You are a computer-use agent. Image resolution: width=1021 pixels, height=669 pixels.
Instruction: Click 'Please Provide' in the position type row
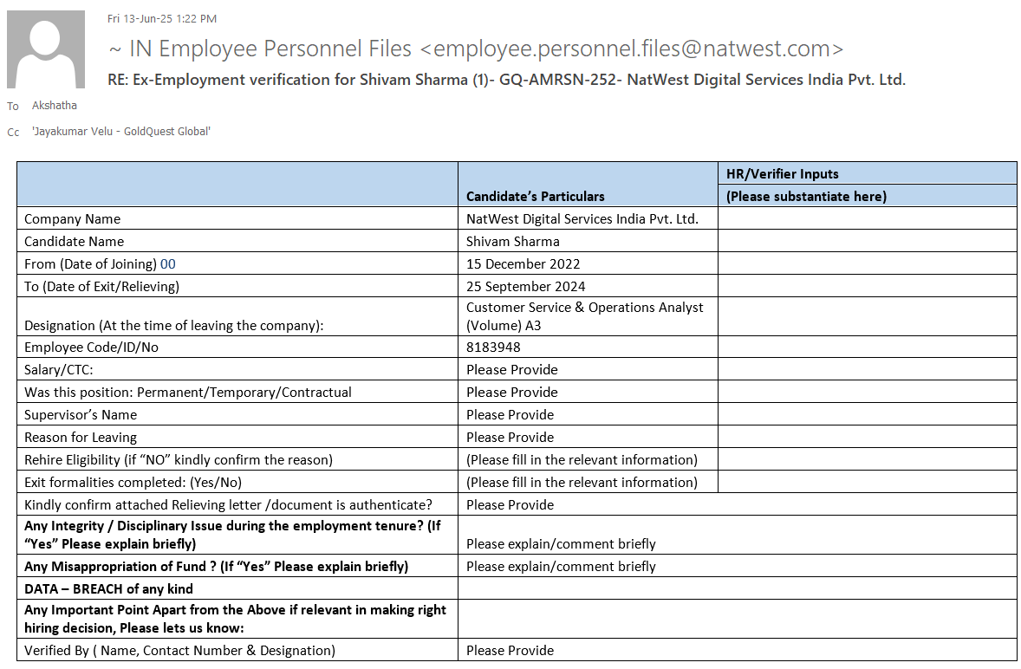[x=512, y=393]
